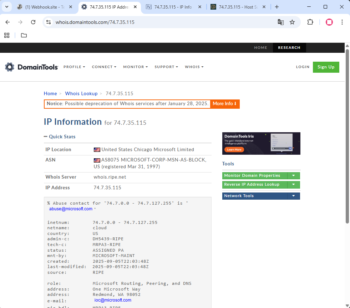The width and height of the screenshot is (350, 308).
Task: Click the LOGIN link
Action: point(303,67)
